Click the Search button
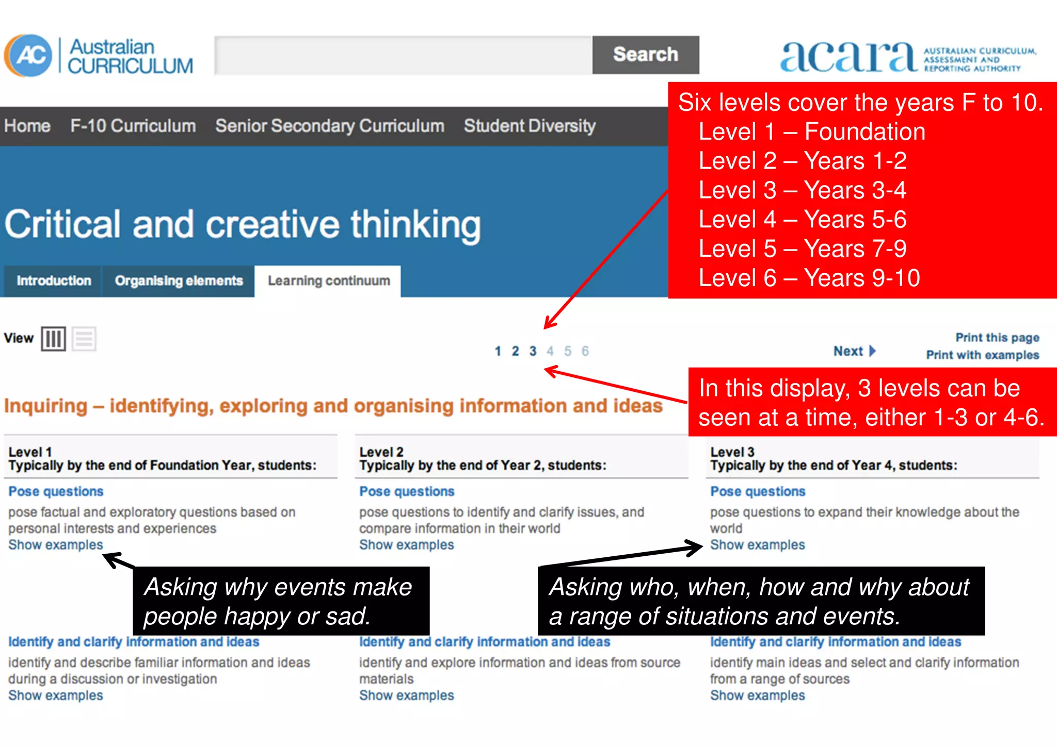The width and height of the screenshot is (1057, 746). [646, 55]
